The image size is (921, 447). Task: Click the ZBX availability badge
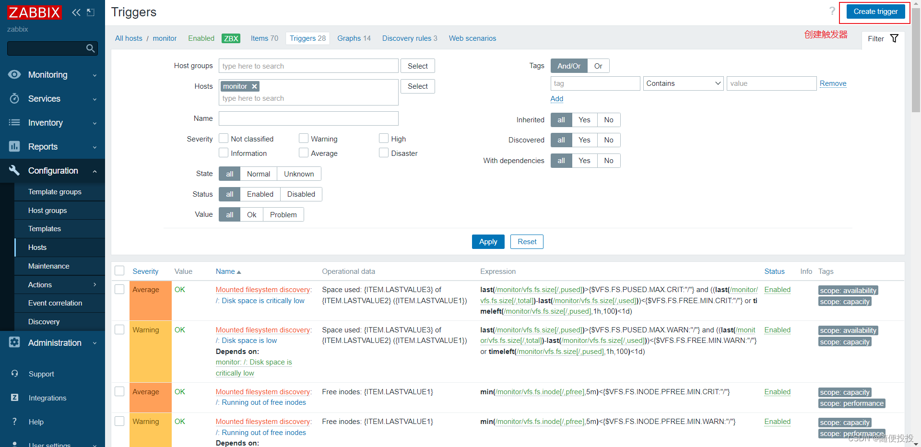click(x=231, y=38)
